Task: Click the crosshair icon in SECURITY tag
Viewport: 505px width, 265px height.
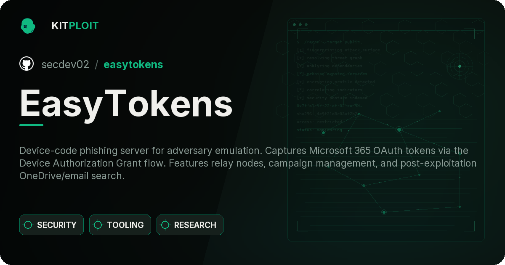Action: (x=28, y=225)
